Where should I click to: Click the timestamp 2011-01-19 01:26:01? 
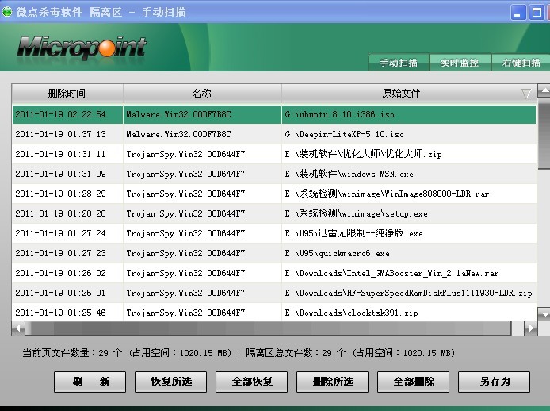pyautogui.click(x=60, y=293)
